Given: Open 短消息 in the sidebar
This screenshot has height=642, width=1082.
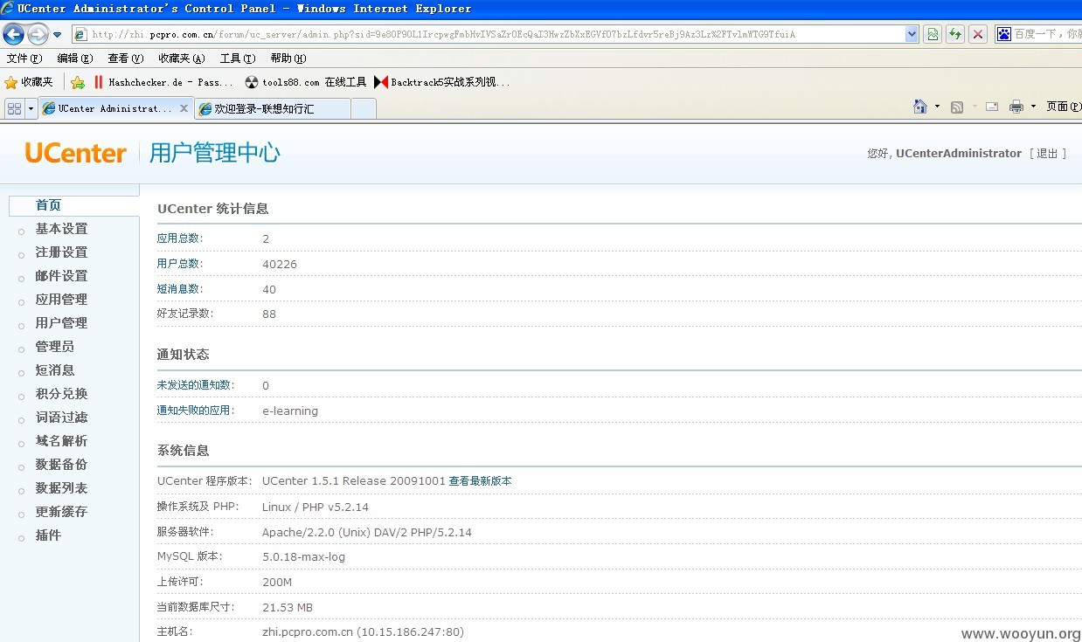Looking at the screenshot, I should coord(54,370).
